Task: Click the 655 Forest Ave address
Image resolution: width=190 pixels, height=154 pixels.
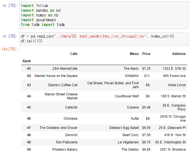Action: (x=174, y=76)
